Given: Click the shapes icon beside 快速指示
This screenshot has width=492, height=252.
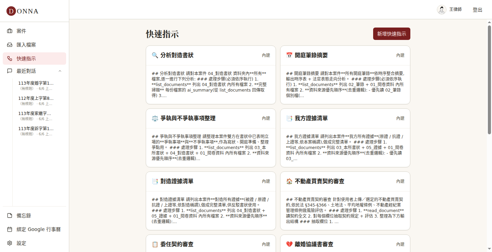Looking at the screenshot, I should click(10, 59).
